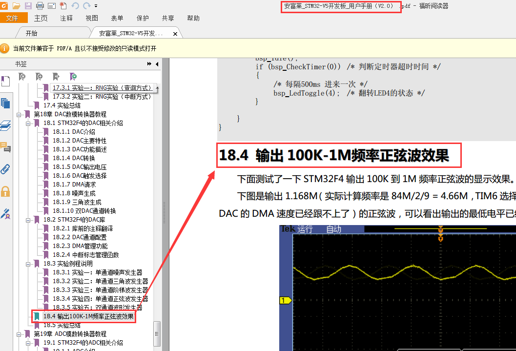Go to bookmark 18.1.1 DAC介绍
The width and height of the screenshot is (516, 351).
point(74,132)
